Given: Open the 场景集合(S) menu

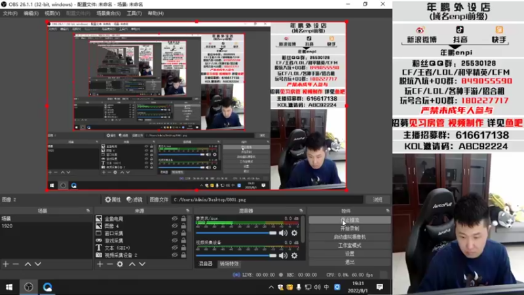Looking at the screenshot, I should pos(109,13).
